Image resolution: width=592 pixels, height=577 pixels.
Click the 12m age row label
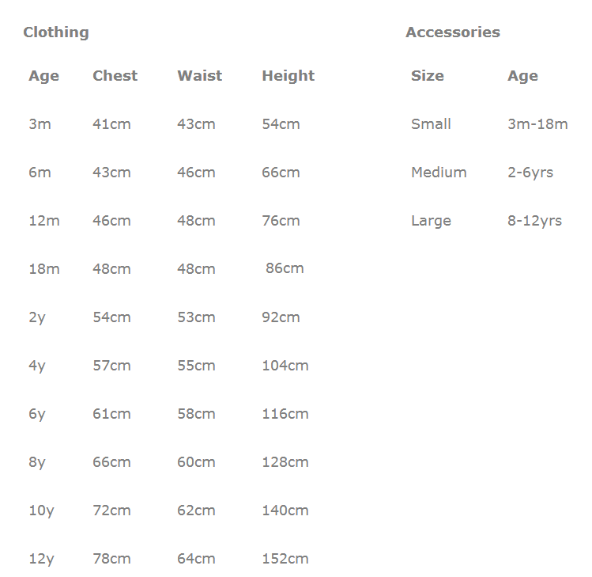pyautogui.click(x=44, y=221)
